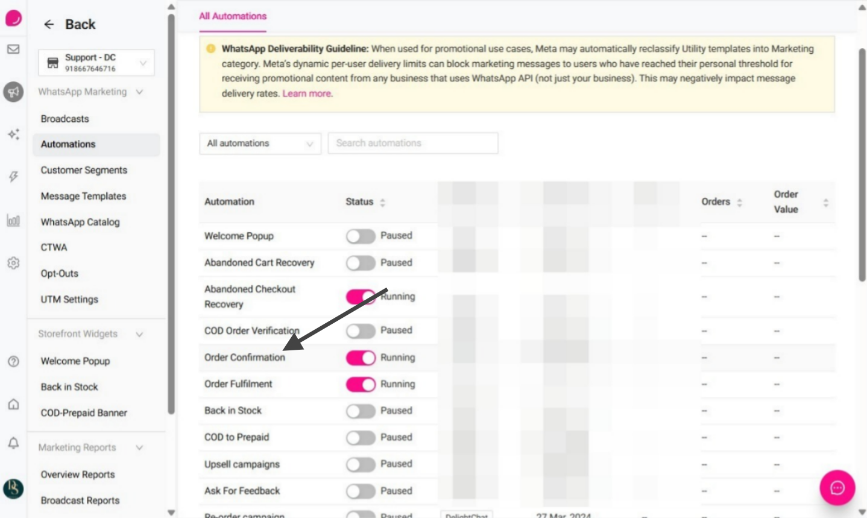This screenshot has width=867, height=518.
Task: Open Welcome Popup under Storefront Widgets
Action: pos(75,361)
